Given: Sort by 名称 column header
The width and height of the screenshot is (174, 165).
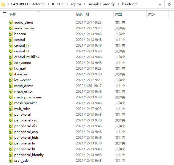Looking at the screenshot, I should (13, 14).
